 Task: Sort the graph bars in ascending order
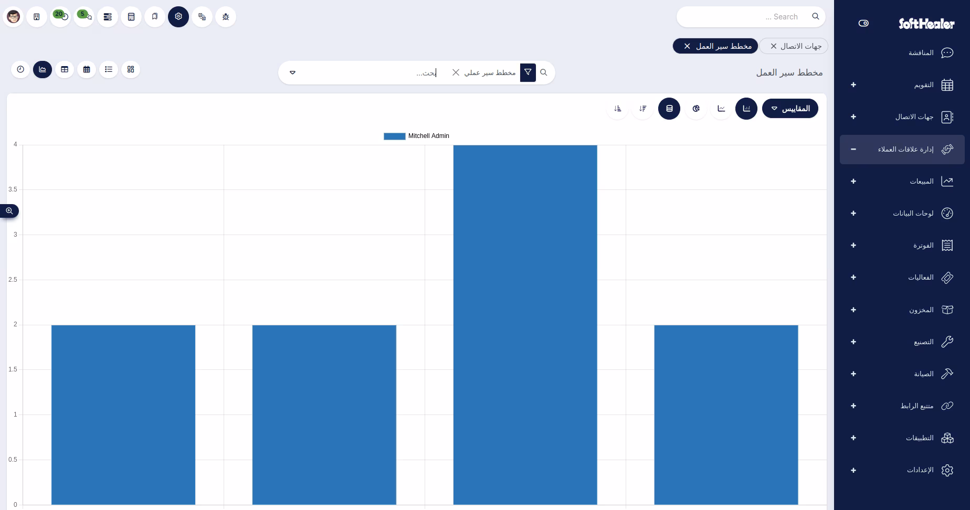tap(617, 109)
